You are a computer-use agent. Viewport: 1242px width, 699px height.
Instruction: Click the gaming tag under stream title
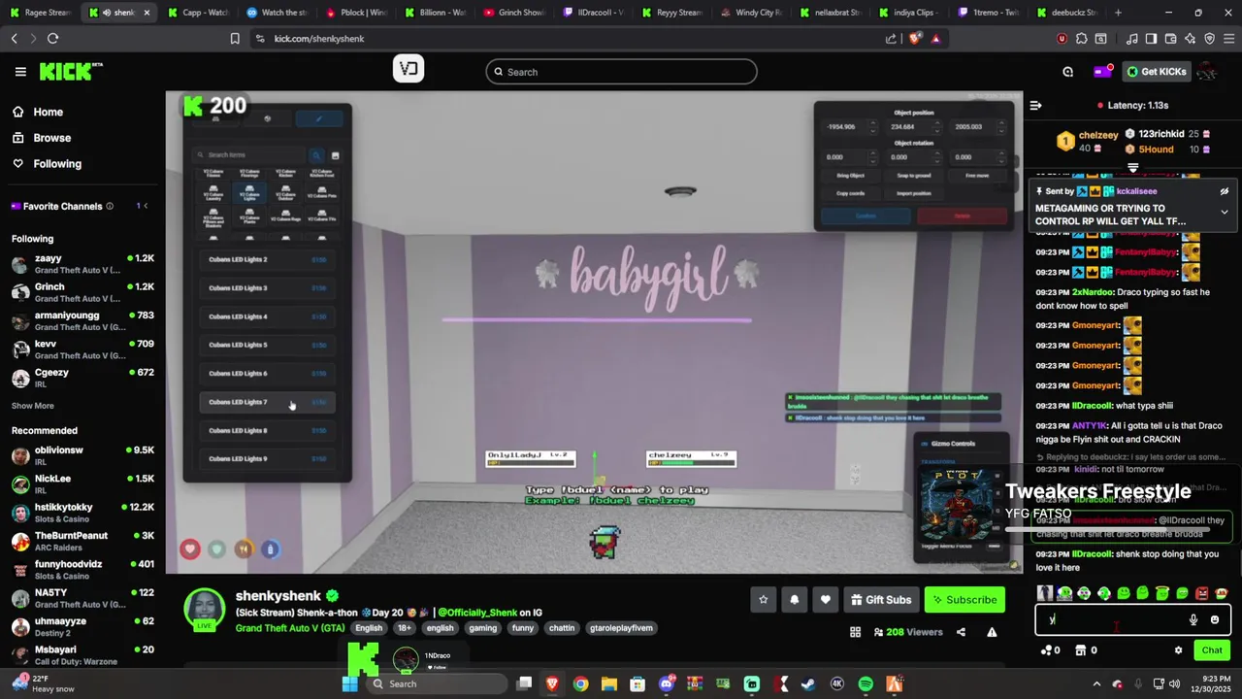[482, 628]
